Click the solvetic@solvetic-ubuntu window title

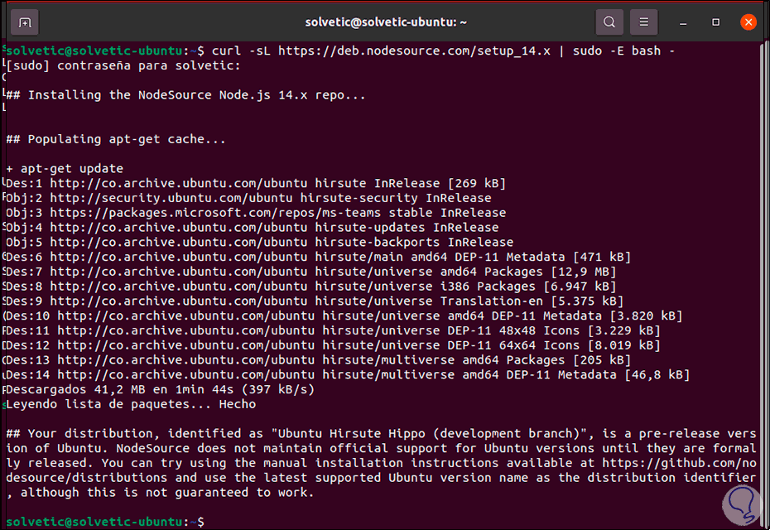click(384, 22)
